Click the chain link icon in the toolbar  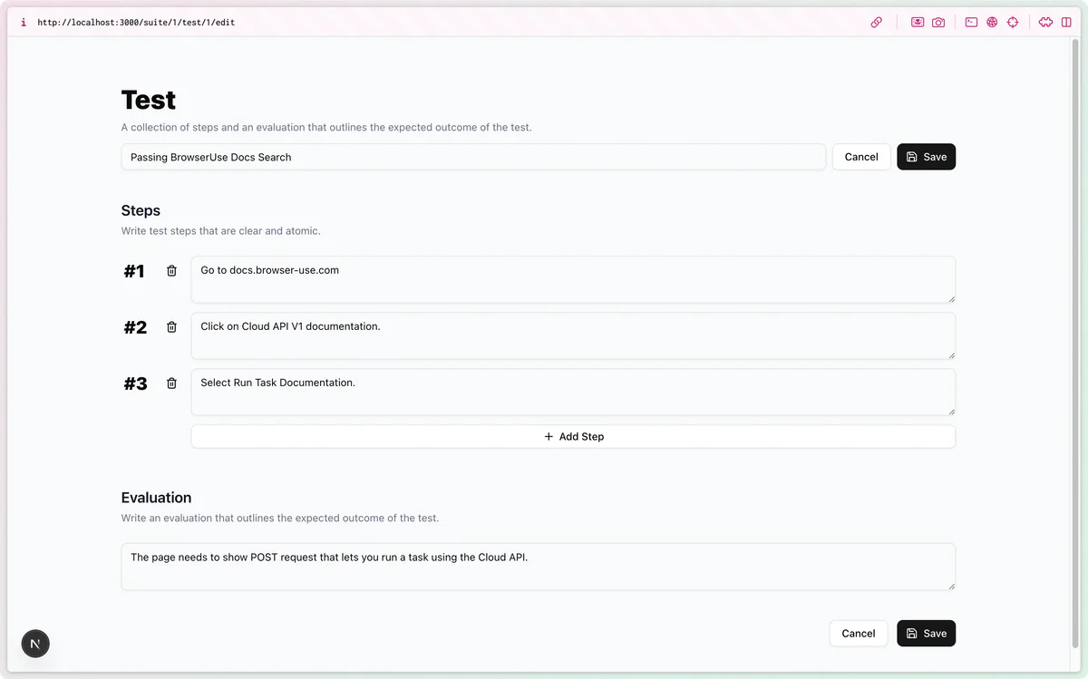pos(877,22)
